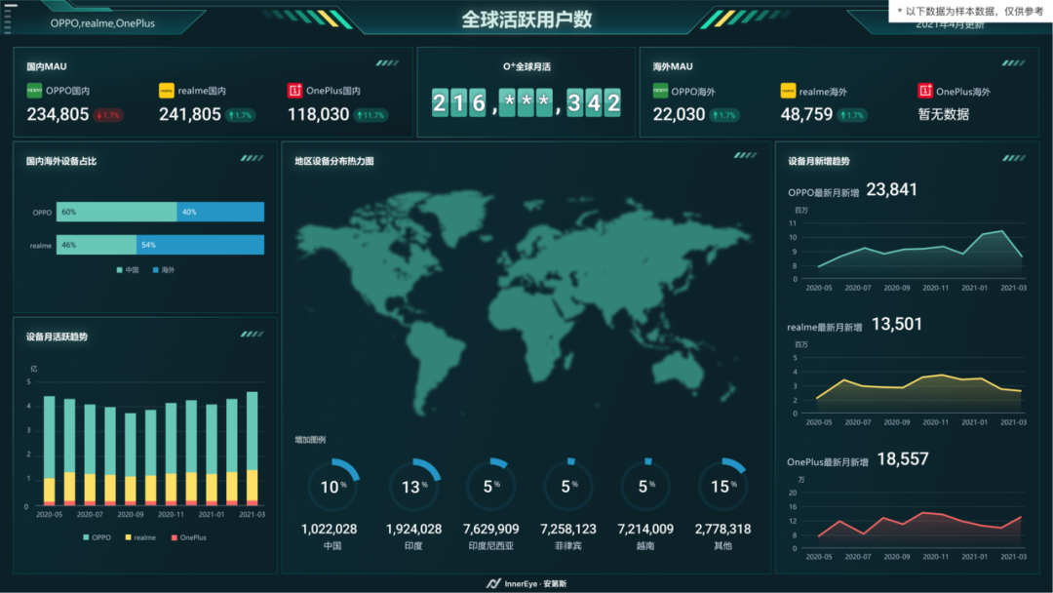The image size is (1053, 593).
Task: Toggle the OnePlus legend under the monthly active chart
Action: (189, 537)
